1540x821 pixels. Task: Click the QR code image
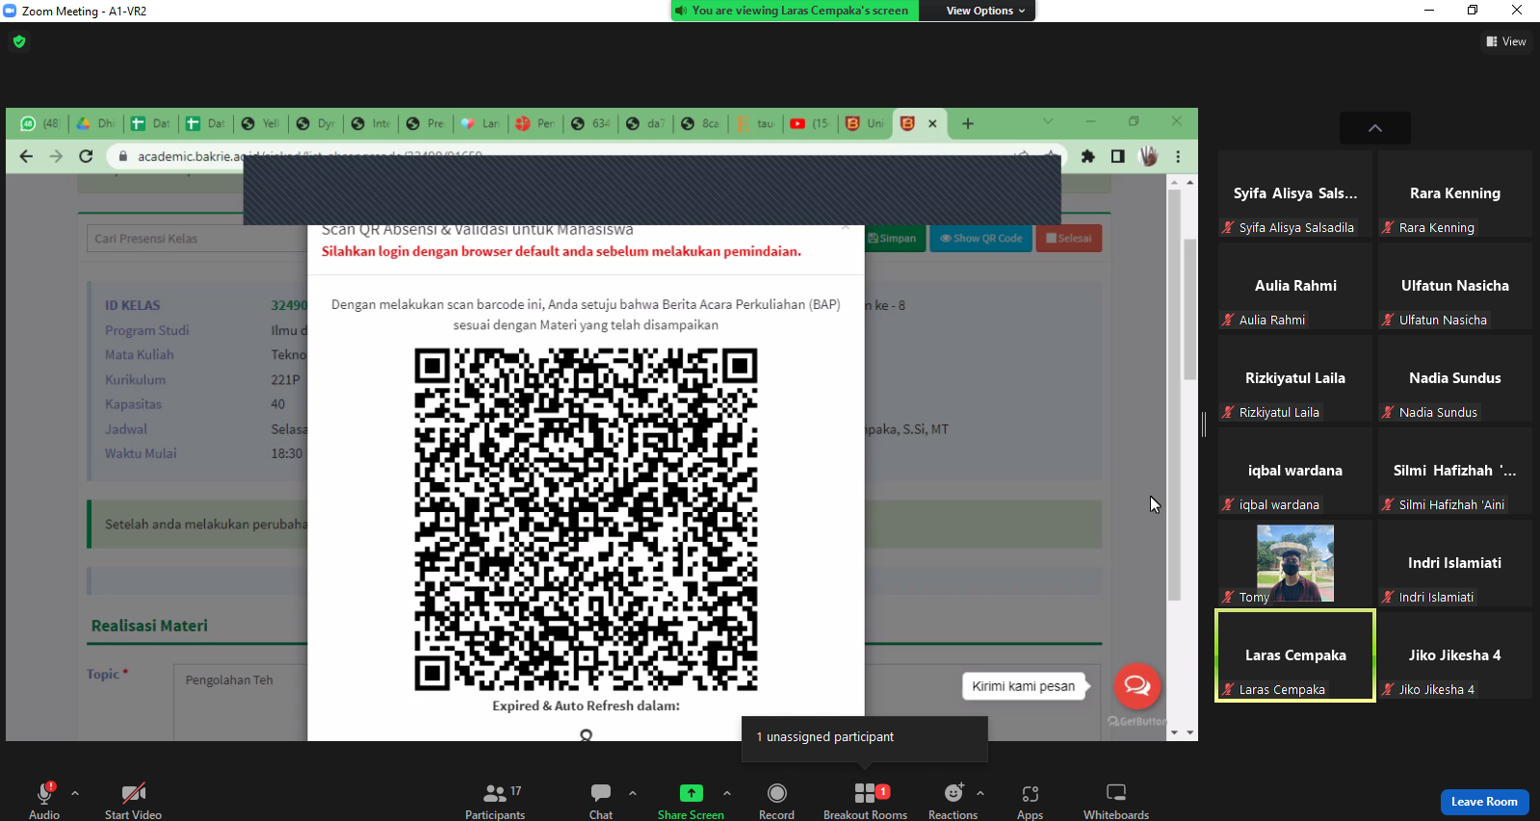(586, 520)
